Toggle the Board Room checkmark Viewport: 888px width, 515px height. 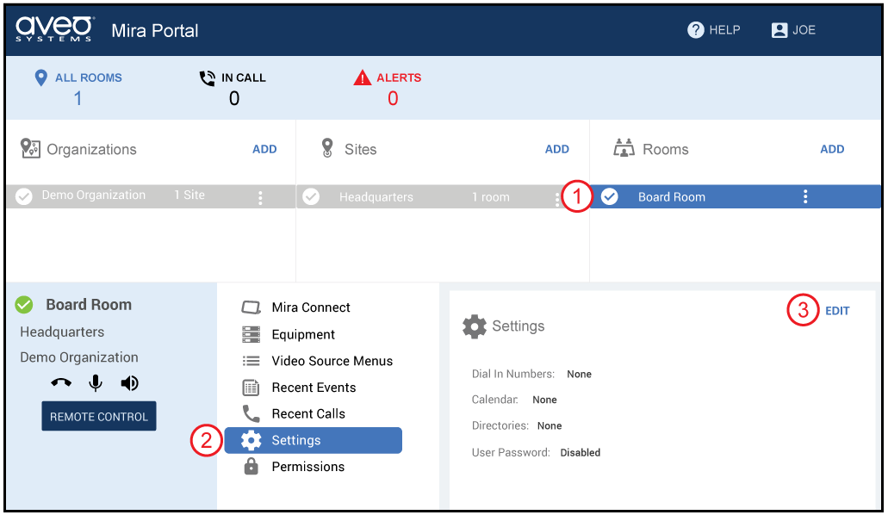click(610, 196)
